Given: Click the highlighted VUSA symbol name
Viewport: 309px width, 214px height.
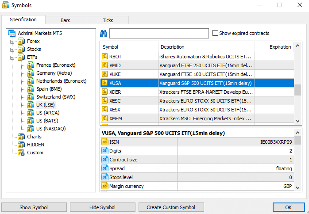Looking at the screenshot, I should coord(115,83).
